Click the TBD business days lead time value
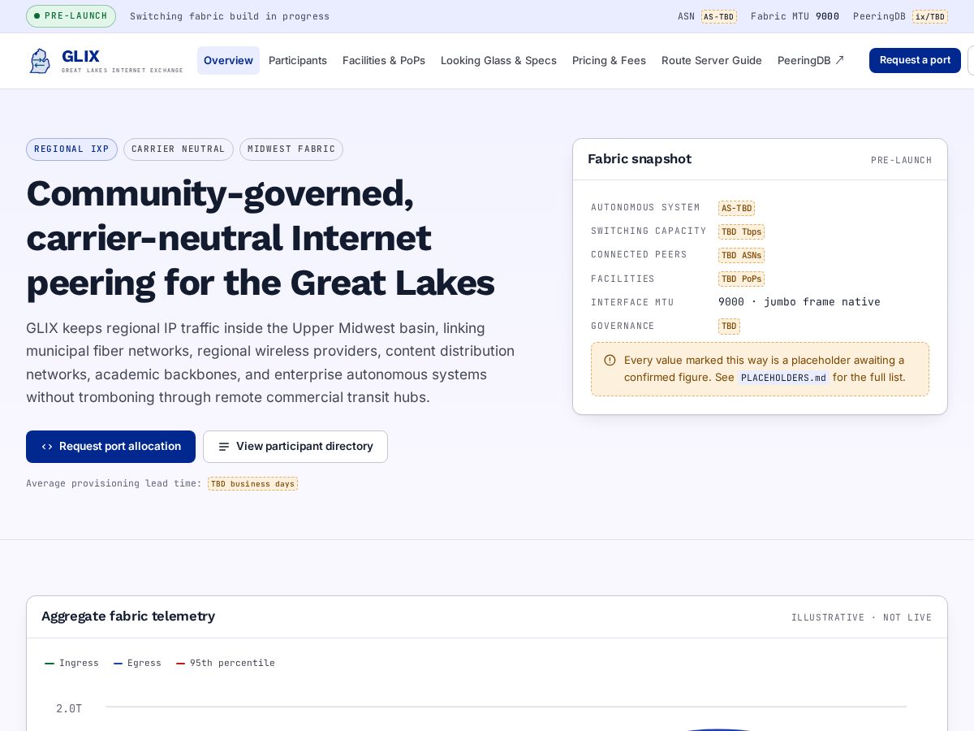Viewport: 974px width, 731px height. click(252, 483)
